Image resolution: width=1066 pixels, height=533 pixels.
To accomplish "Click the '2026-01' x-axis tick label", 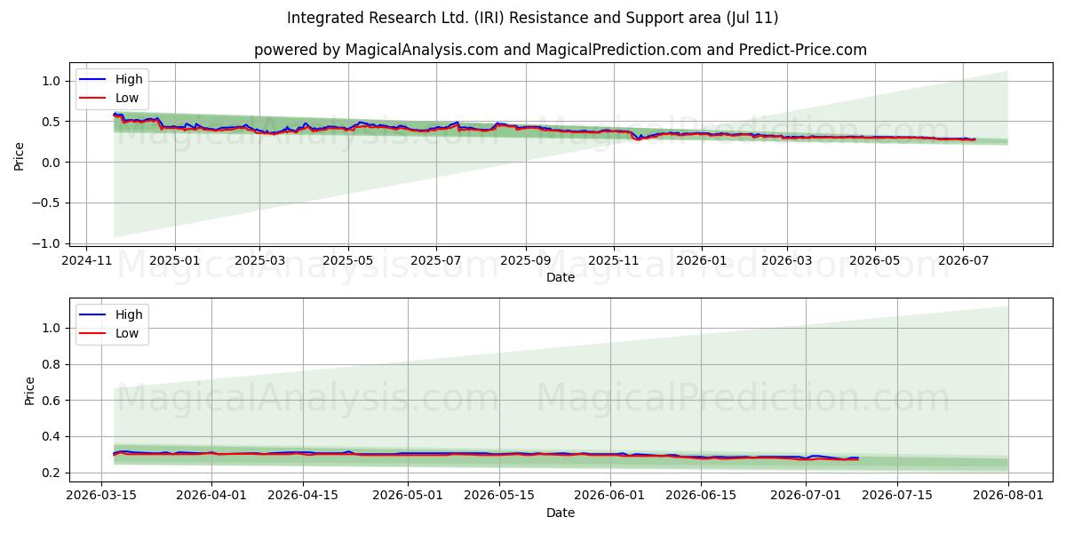I will point(701,261).
